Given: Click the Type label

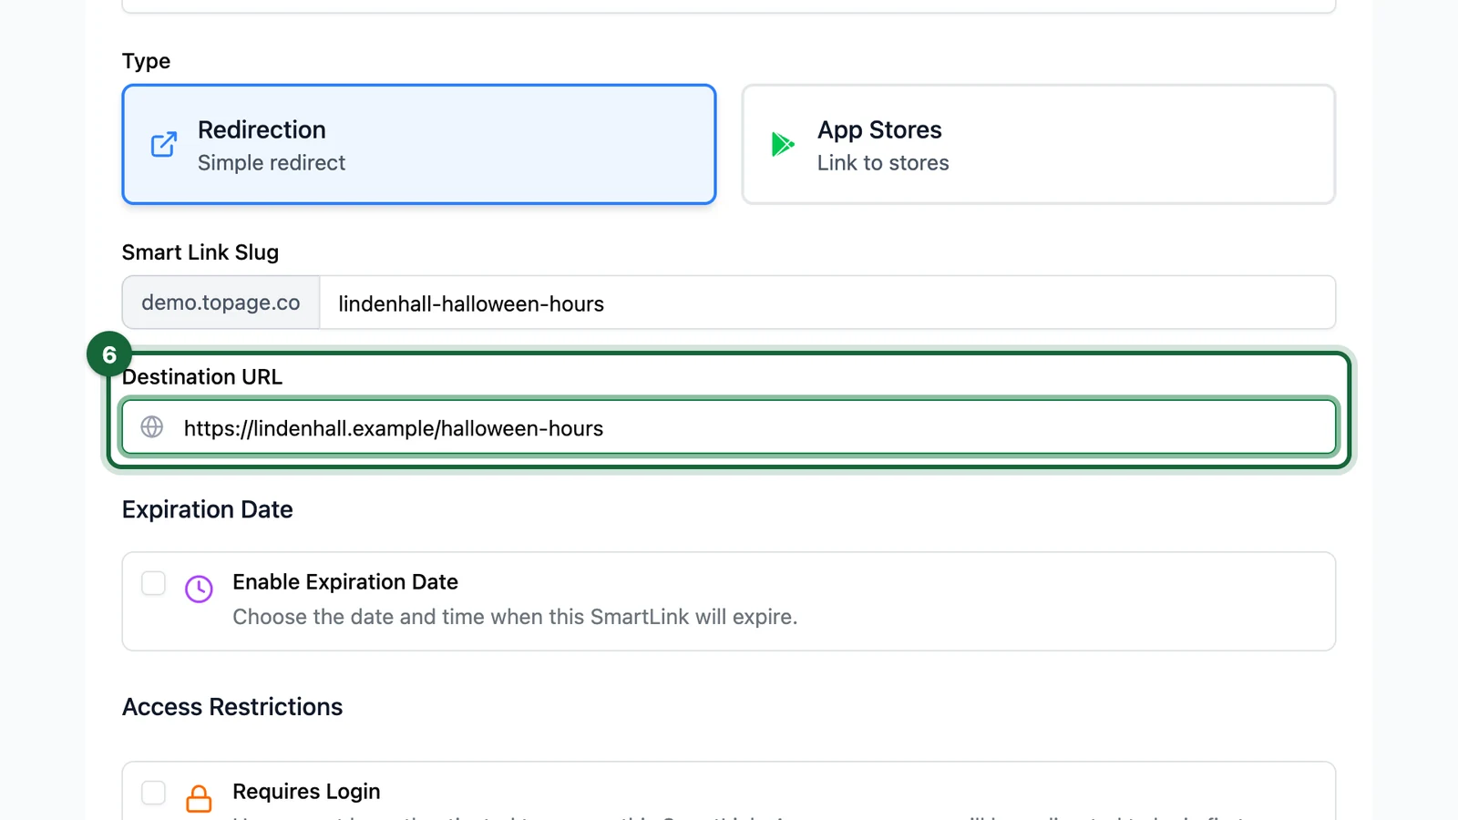Looking at the screenshot, I should coord(146,61).
